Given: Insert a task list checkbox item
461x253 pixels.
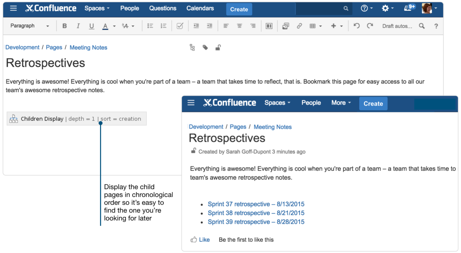Looking at the screenshot, I should [180, 26].
